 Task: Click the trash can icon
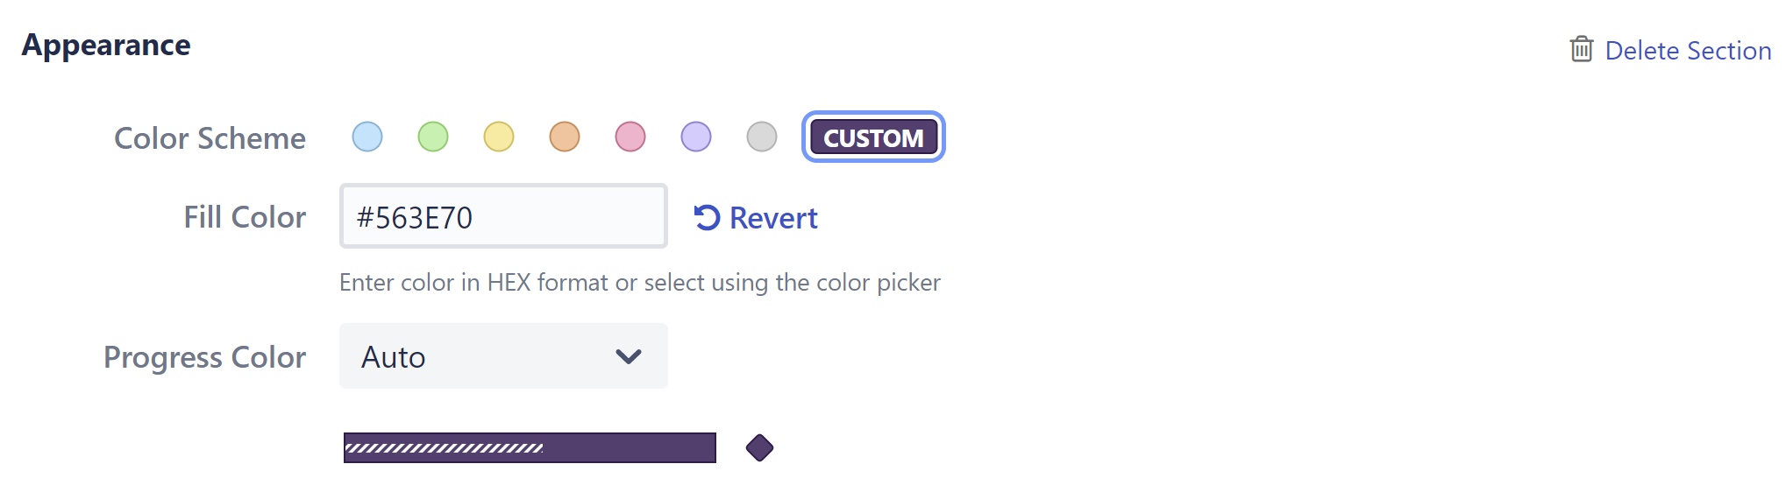tap(1581, 49)
